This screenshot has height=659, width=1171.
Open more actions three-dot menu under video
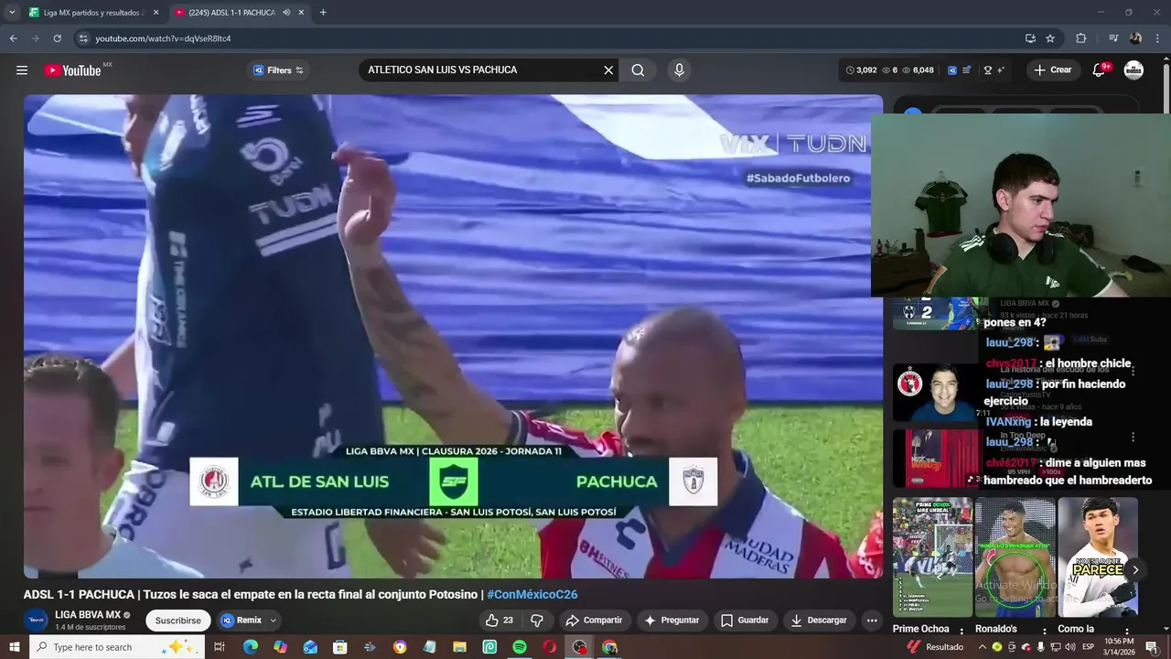click(x=872, y=621)
